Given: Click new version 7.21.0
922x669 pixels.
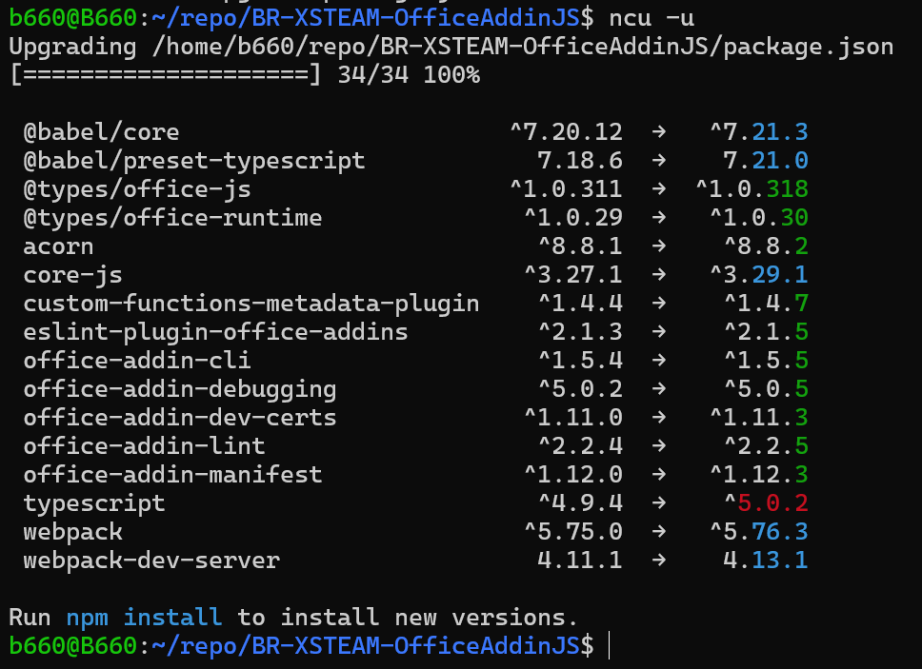Looking at the screenshot, I should [766, 161].
